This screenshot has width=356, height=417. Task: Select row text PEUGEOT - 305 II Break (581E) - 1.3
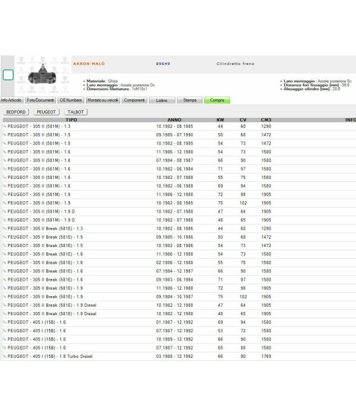click(x=45, y=229)
